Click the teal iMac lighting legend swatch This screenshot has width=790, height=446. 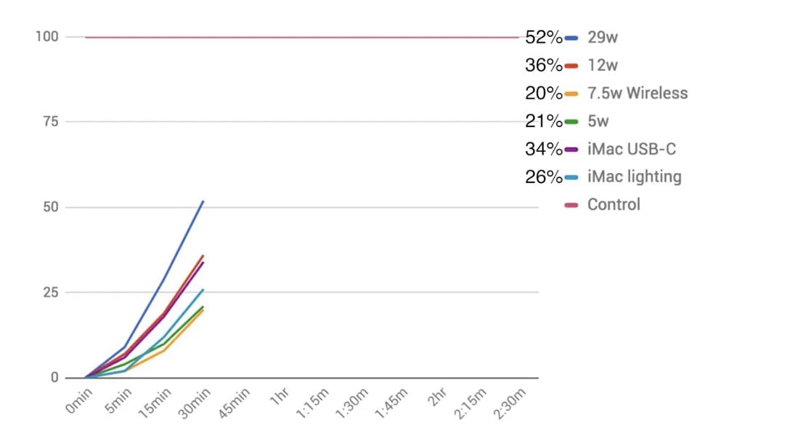571,177
